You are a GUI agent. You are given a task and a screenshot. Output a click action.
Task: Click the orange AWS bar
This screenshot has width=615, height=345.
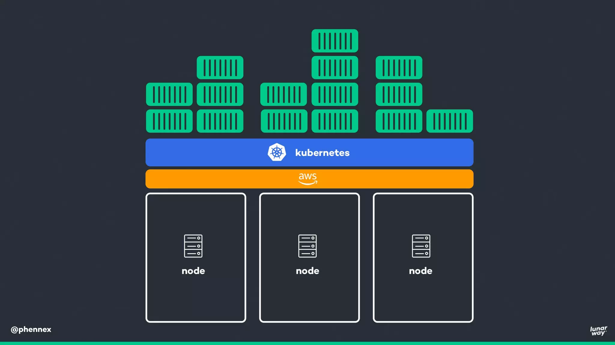pyautogui.click(x=210, y=179)
